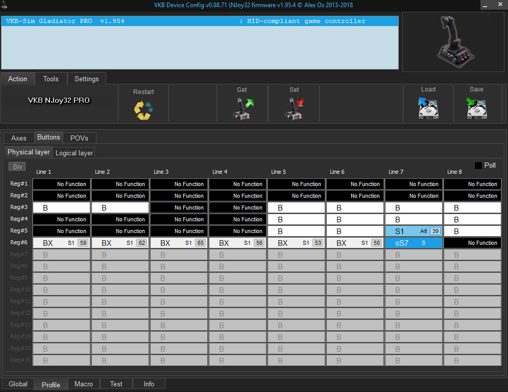Click Reg#1 Line 1 No Function cell
Screen dimensions: 508x392
pyautogui.click(x=61, y=184)
